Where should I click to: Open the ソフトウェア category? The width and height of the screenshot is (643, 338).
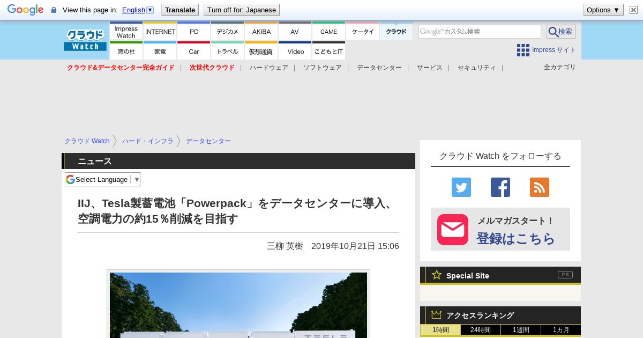tap(323, 68)
